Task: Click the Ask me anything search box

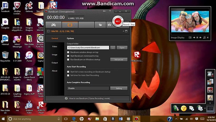Action: pos(34,119)
